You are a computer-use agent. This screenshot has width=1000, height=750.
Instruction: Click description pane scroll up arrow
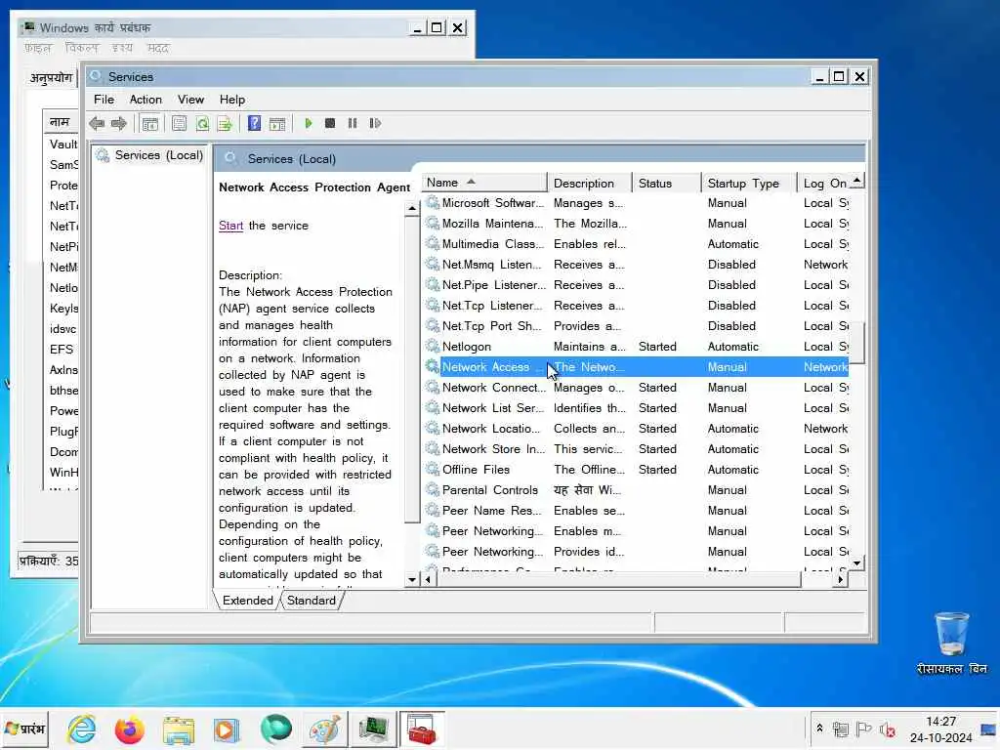[x=412, y=209]
